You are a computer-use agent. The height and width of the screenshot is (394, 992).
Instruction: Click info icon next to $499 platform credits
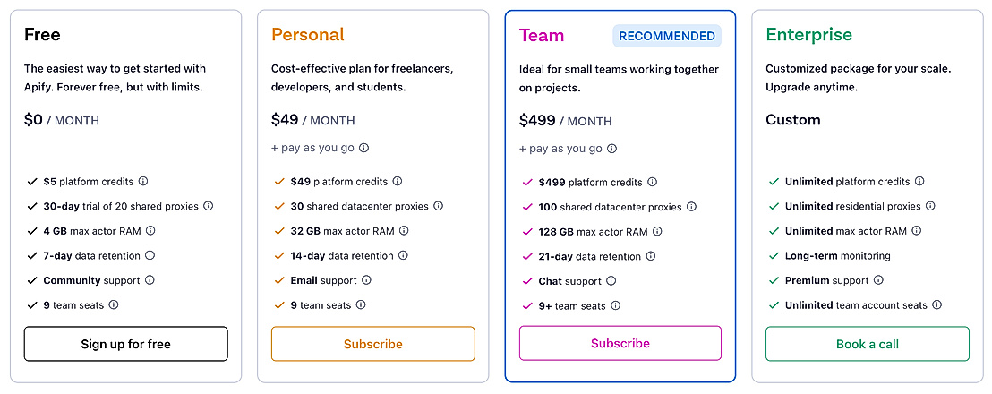pos(653,182)
